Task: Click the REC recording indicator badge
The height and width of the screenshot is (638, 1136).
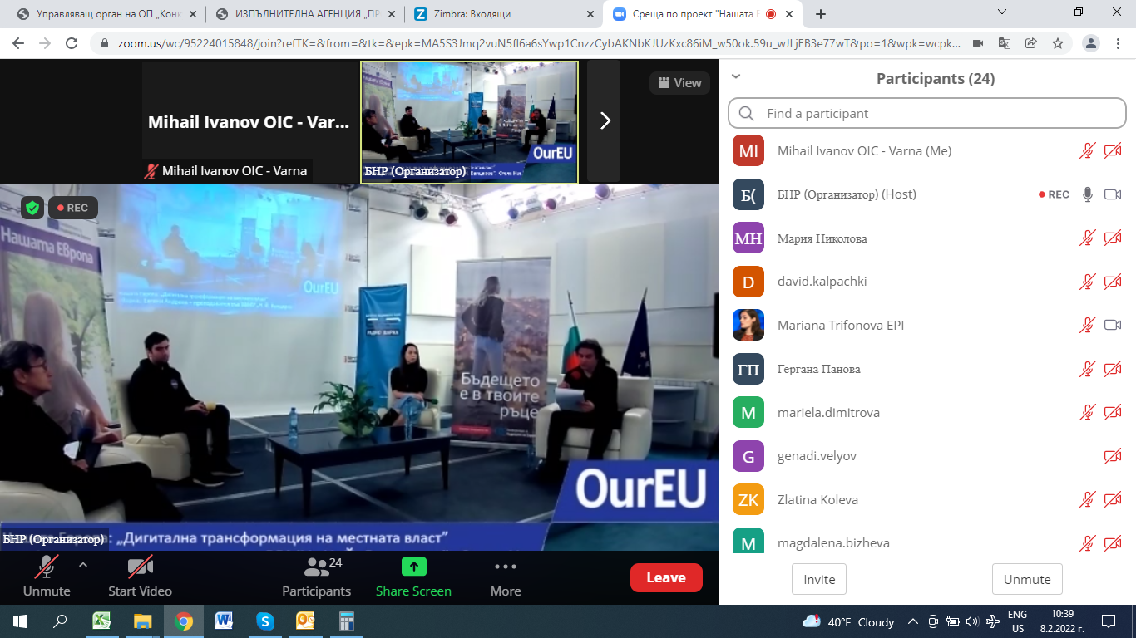Action: point(73,208)
